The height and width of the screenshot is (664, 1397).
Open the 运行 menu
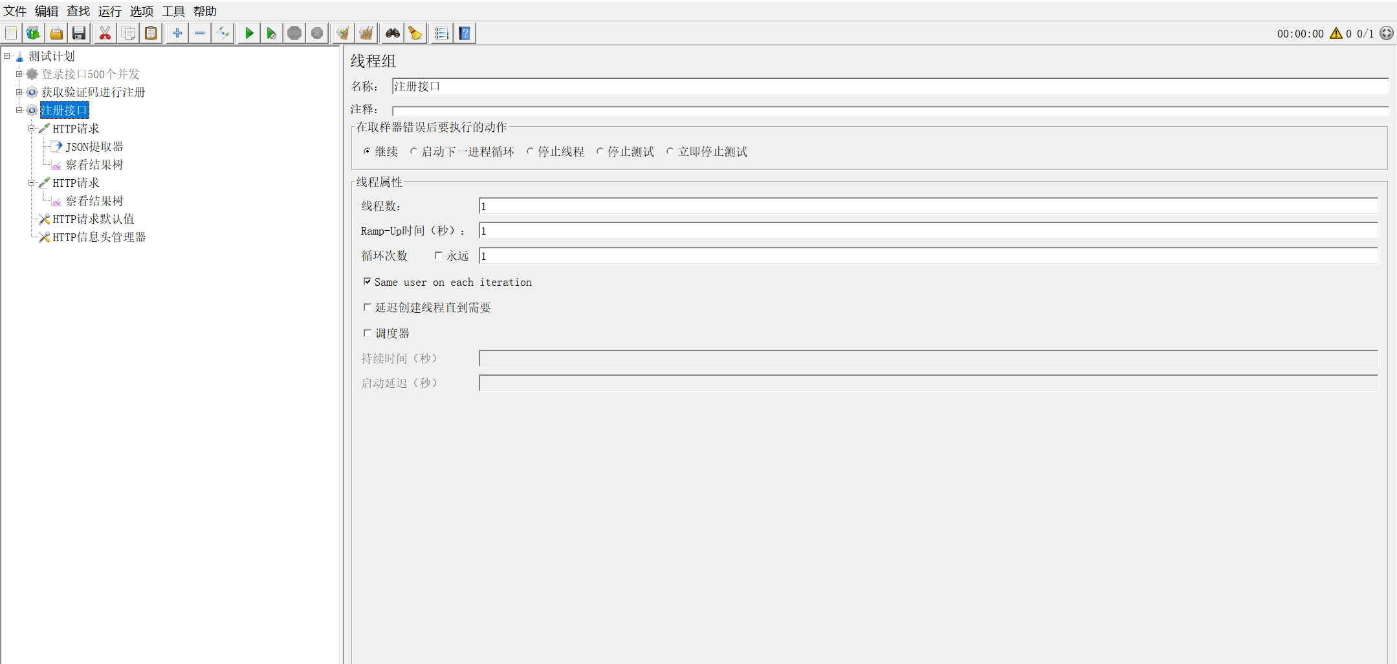point(110,11)
